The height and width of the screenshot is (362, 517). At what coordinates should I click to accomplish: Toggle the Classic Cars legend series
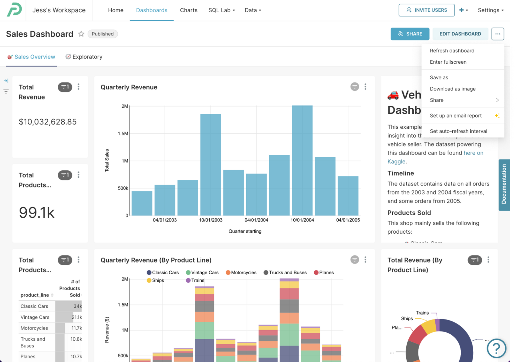tap(163, 273)
